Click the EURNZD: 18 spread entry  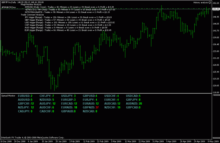point(69,107)
